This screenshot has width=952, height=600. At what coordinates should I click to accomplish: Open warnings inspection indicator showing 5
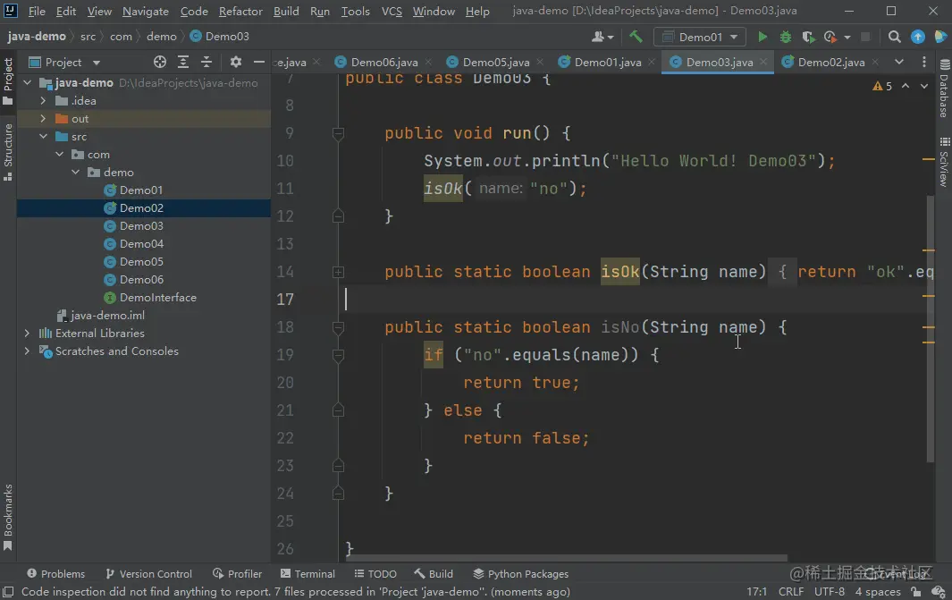882,86
